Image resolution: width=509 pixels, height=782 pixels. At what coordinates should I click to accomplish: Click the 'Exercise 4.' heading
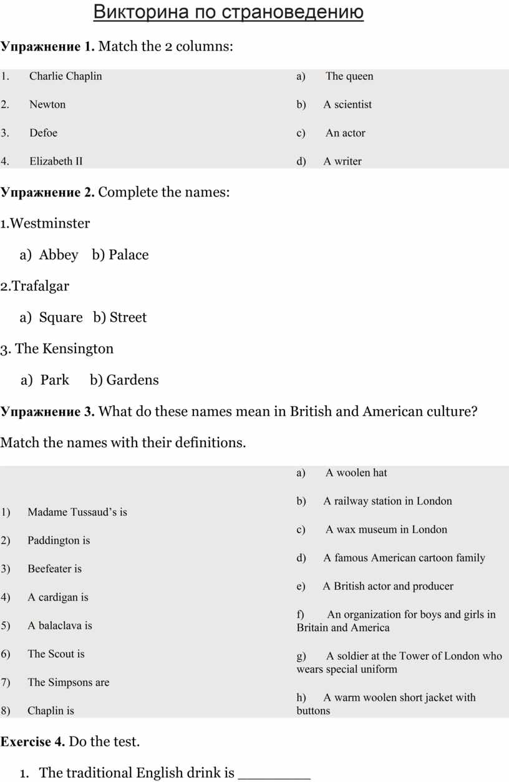32,741
